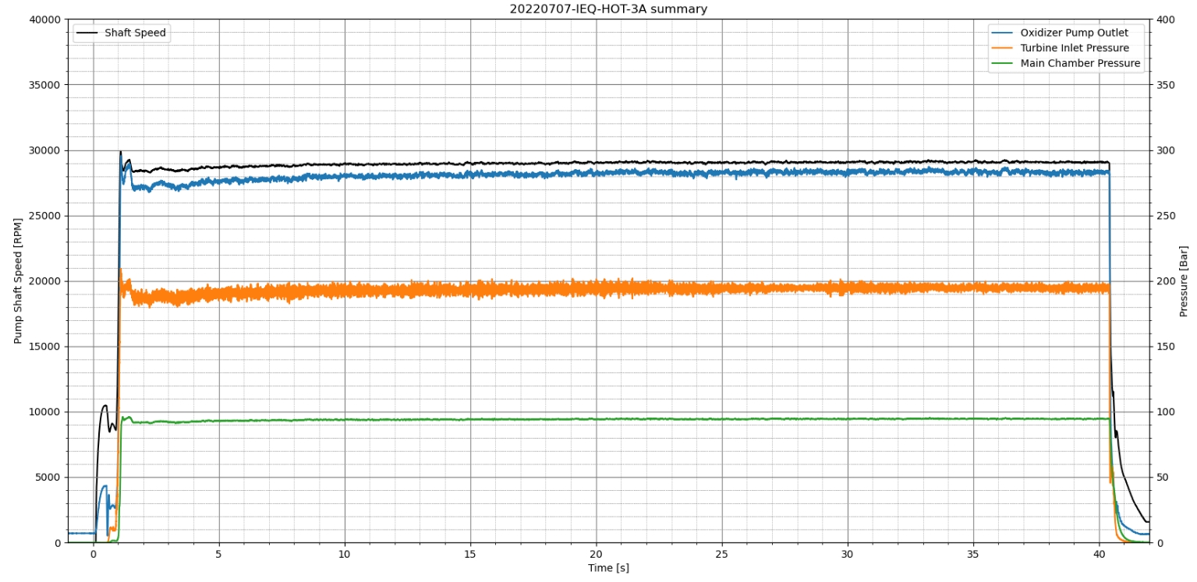Click the 35000 tick on the RPM axis
This screenshot has height=582, width=1197.
[x=46, y=85]
